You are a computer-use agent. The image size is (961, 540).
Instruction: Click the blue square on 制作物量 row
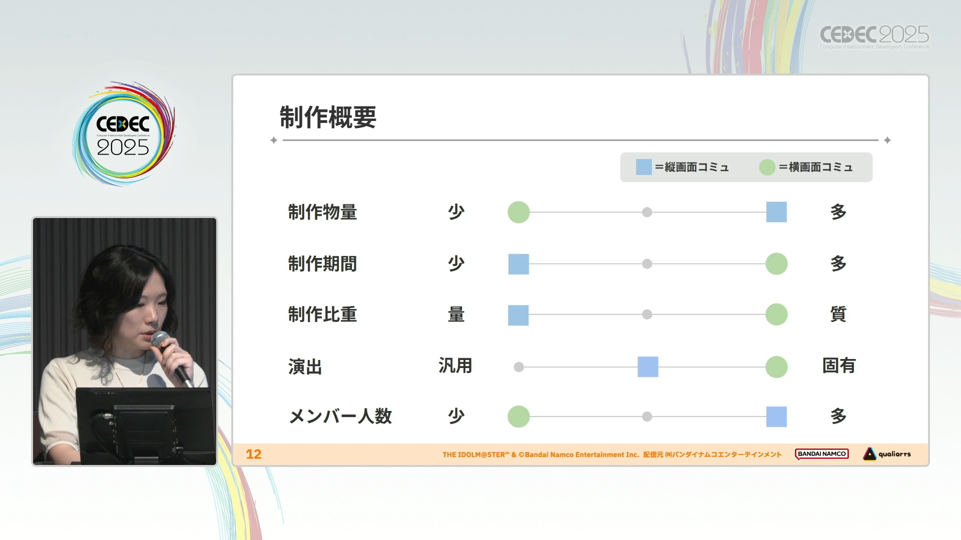[776, 212]
